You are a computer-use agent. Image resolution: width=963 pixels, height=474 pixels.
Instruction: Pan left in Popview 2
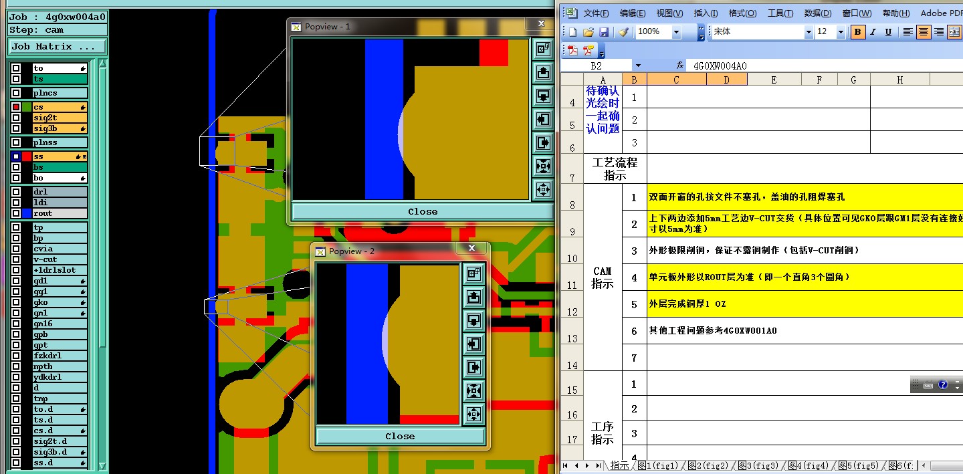473,344
